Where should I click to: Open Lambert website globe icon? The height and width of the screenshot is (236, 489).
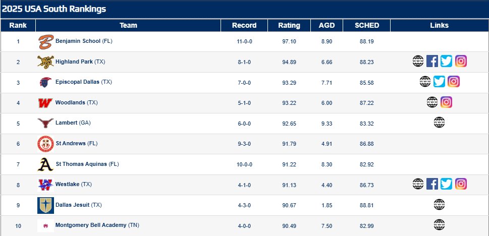tap(439, 123)
